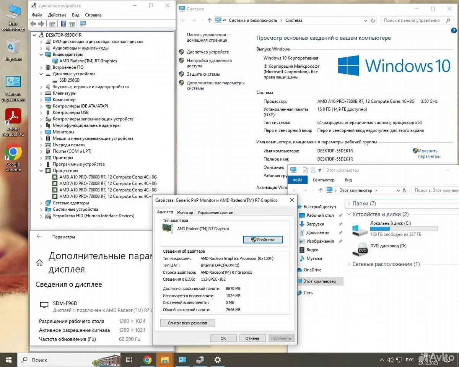The width and height of the screenshot is (459, 367).
Task: Expand the Клавиатуры node
Action: 41,93
